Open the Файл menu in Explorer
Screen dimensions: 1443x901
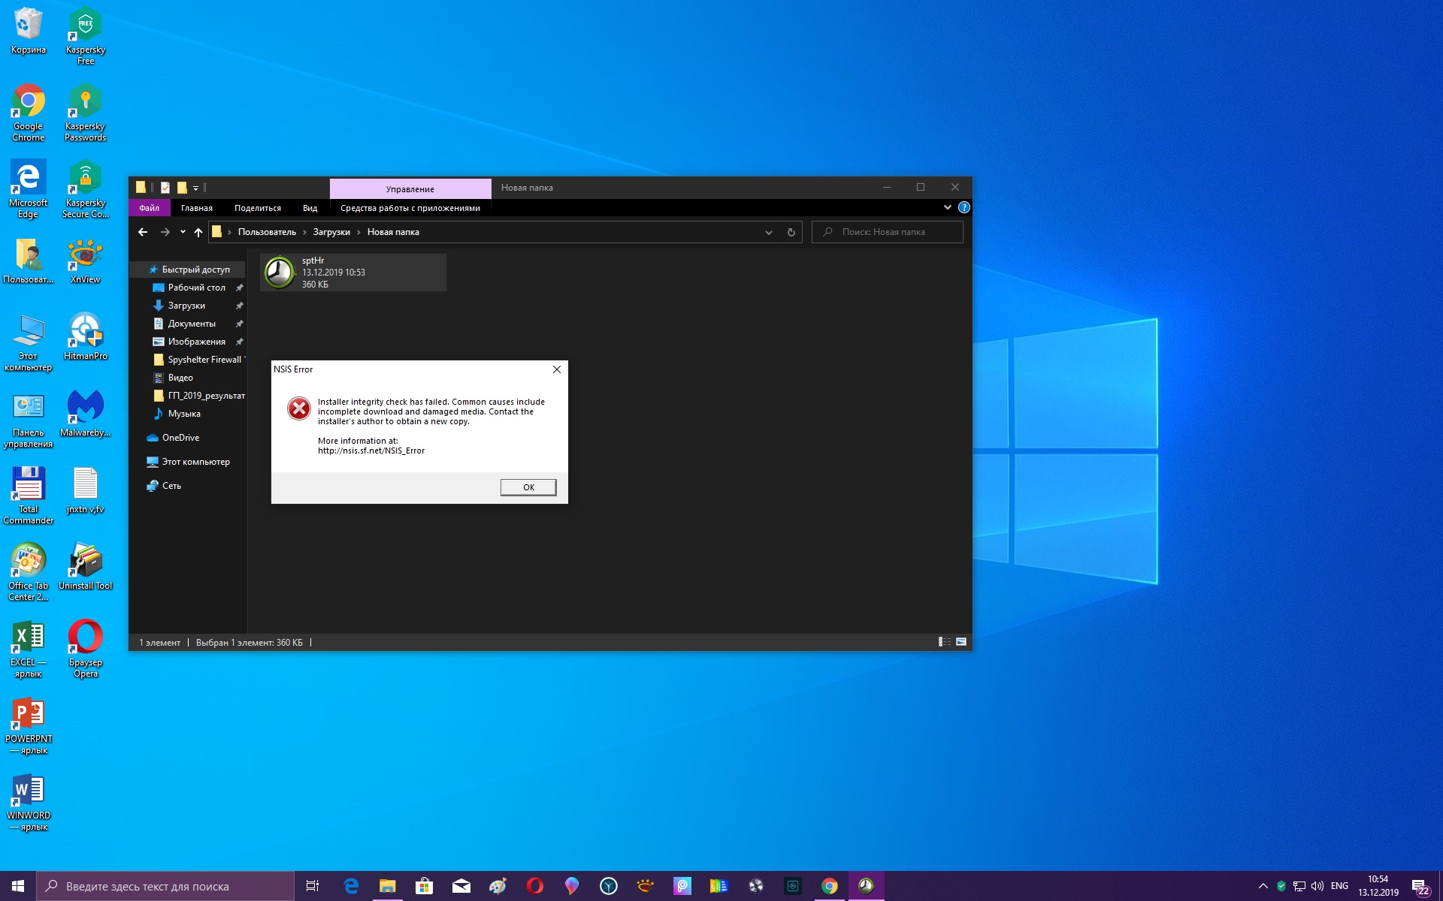tap(149, 208)
